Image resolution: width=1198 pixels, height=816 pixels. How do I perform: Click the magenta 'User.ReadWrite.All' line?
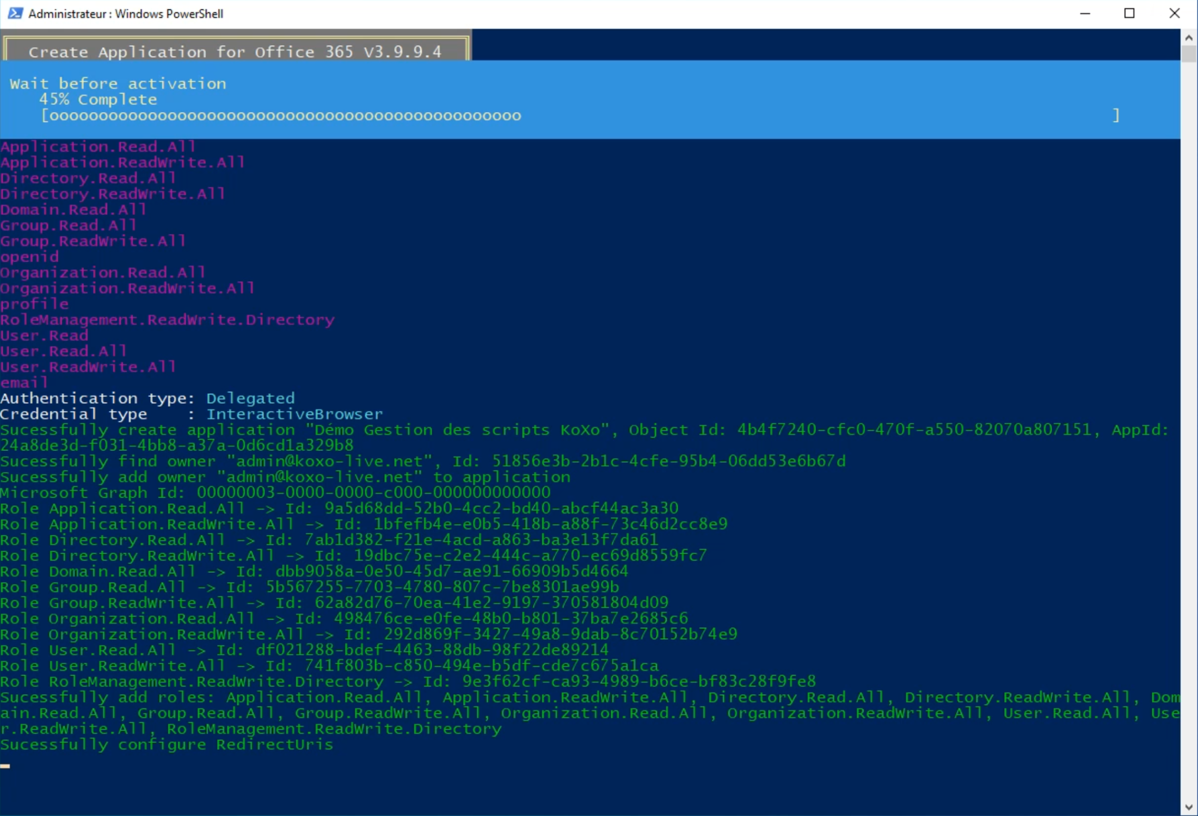tap(88, 367)
